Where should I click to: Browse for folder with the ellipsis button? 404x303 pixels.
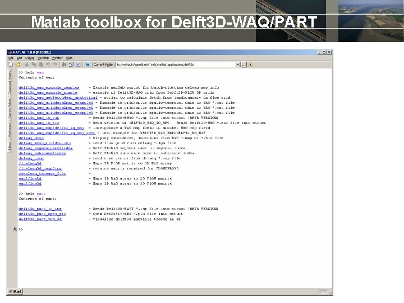(x=244, y=65)
